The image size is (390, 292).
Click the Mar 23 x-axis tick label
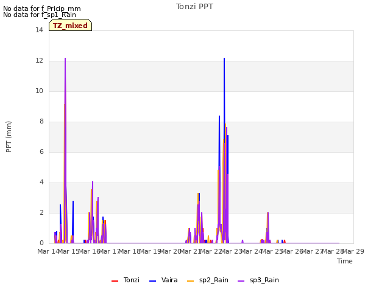tap(232, 251)
